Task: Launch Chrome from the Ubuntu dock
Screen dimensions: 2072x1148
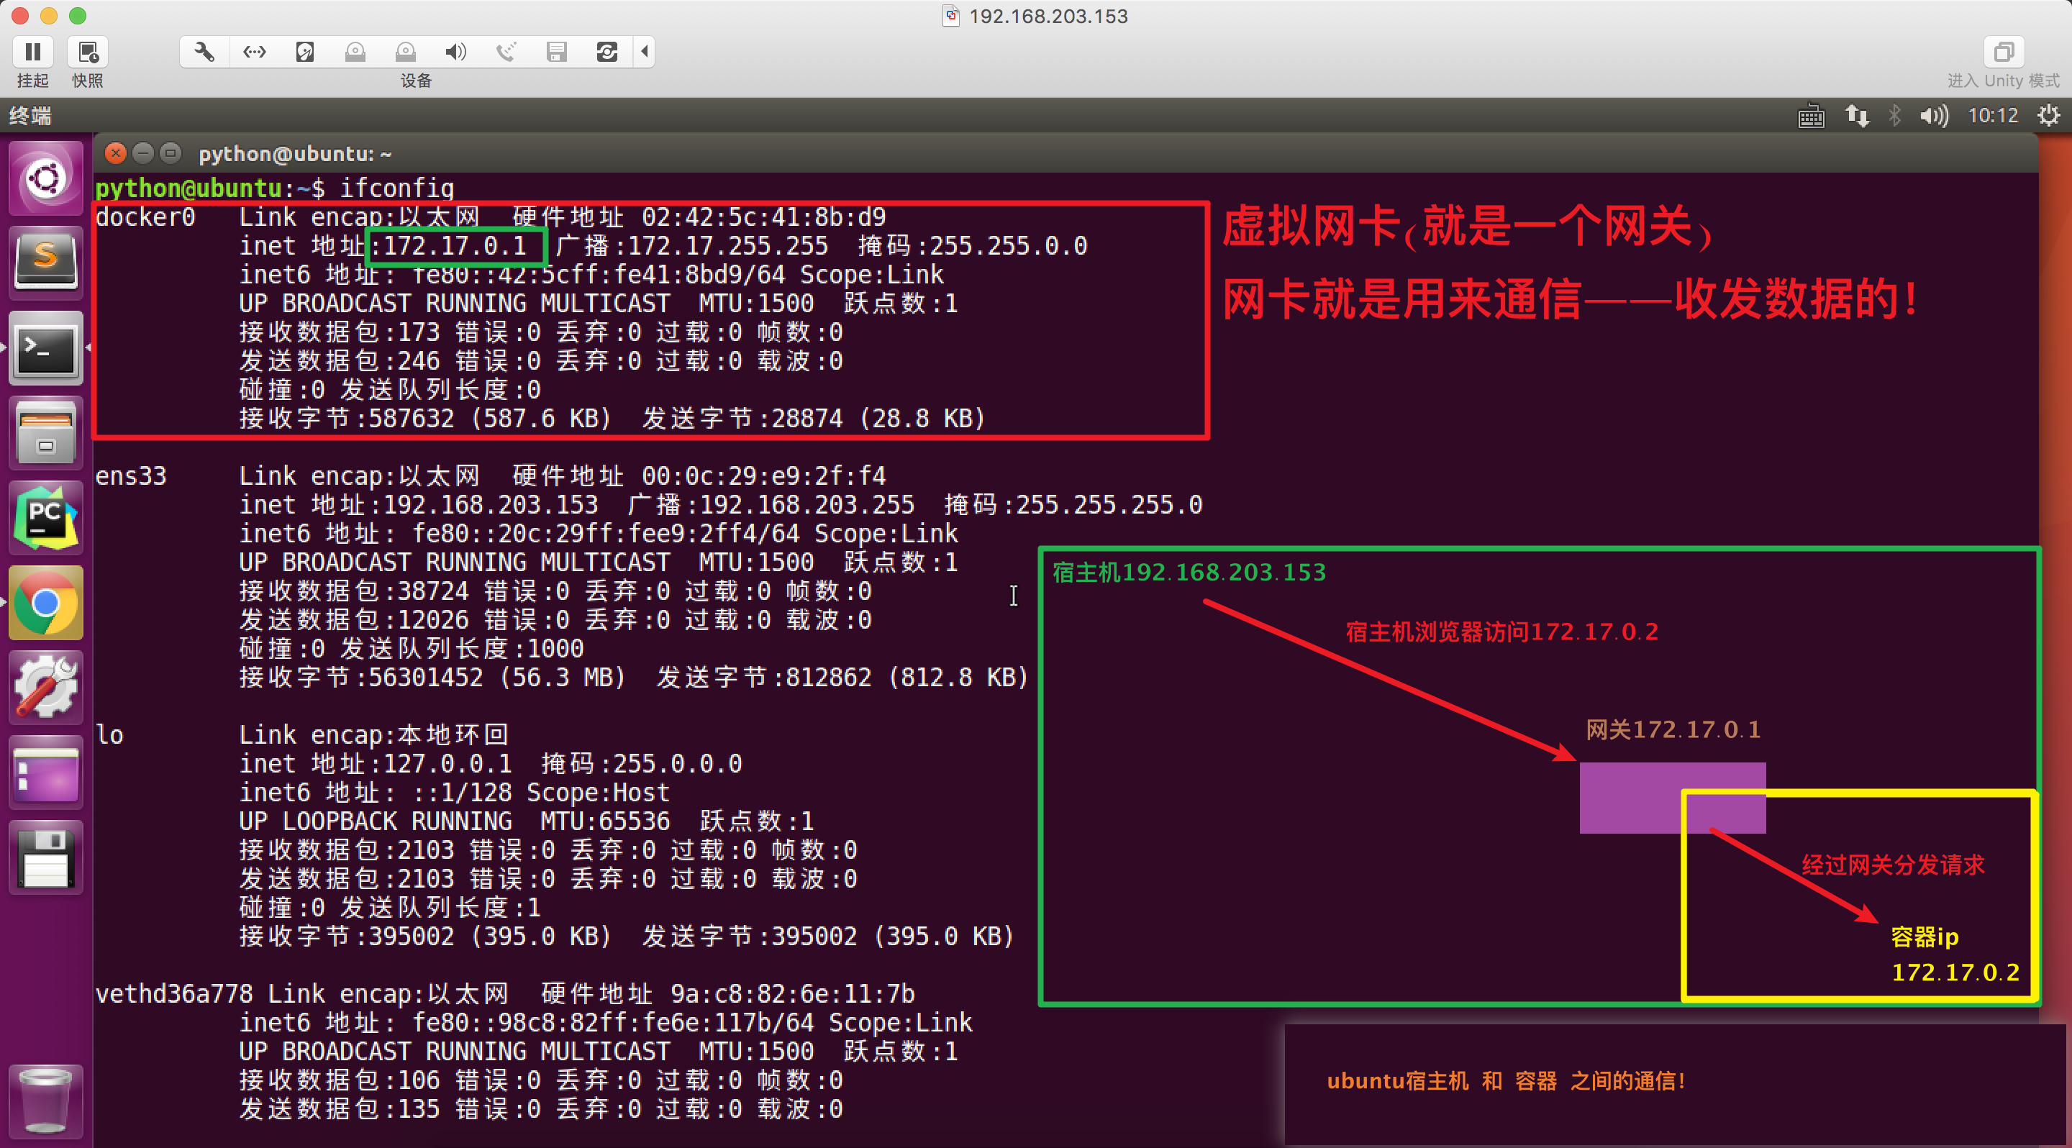Action: (46, 603)
